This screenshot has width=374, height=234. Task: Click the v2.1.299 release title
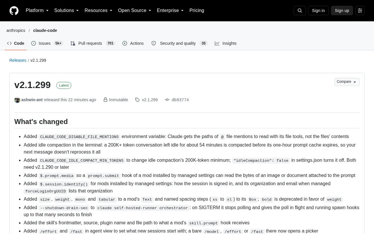pos(32,85)
